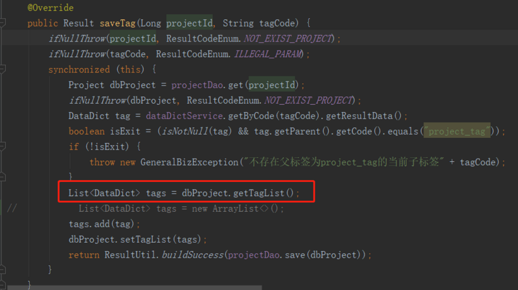Click isExit in the boolean declaration
This screenshot has height=290, width=518.
point(125,131)
